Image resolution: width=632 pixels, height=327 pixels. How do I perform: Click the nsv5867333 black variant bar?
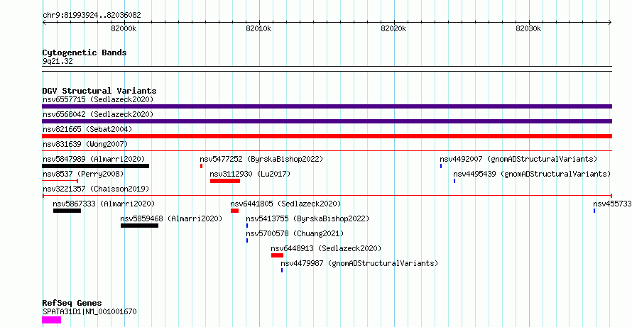[x=67, y=211]
